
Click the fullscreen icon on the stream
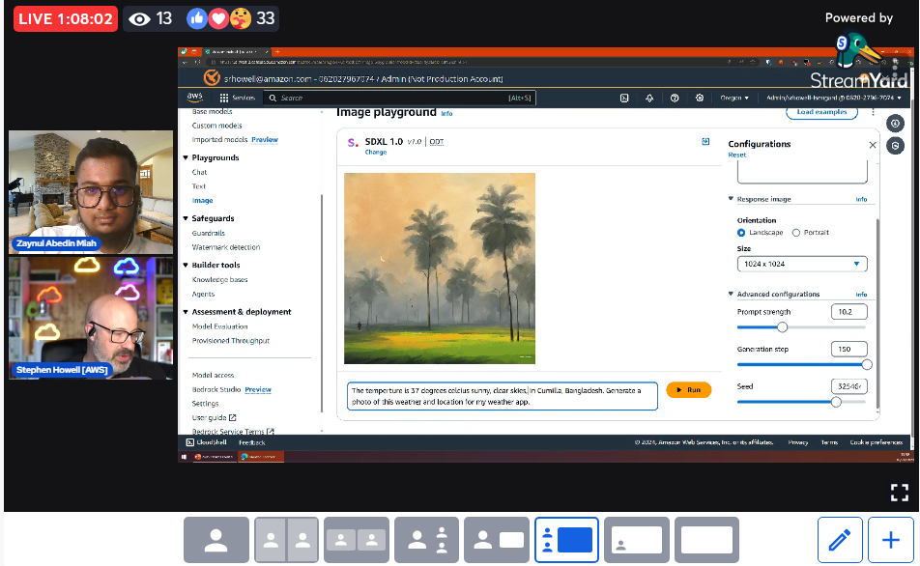[x=899, y=493]
